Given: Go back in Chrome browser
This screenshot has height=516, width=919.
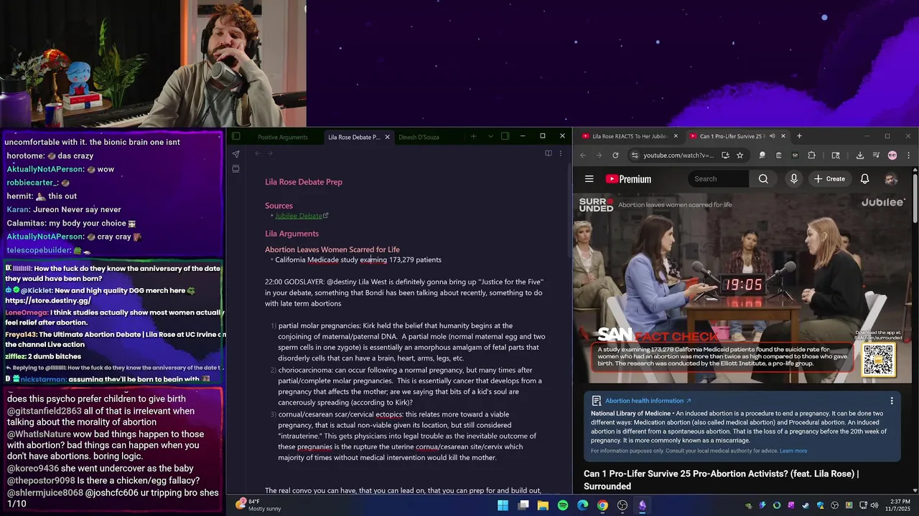Looking at the screenshot, I should [x=583, y=155].
